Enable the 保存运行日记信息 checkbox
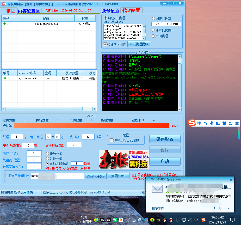241x225 pixels. coord(112,140)
